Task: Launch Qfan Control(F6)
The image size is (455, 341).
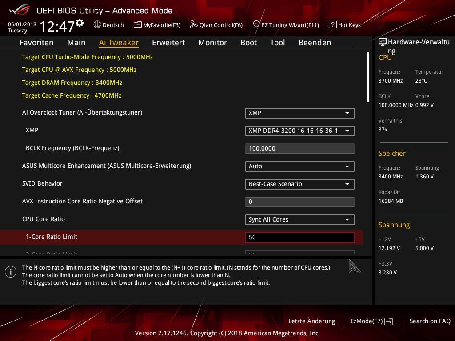Action: click(x=216, y=25)
